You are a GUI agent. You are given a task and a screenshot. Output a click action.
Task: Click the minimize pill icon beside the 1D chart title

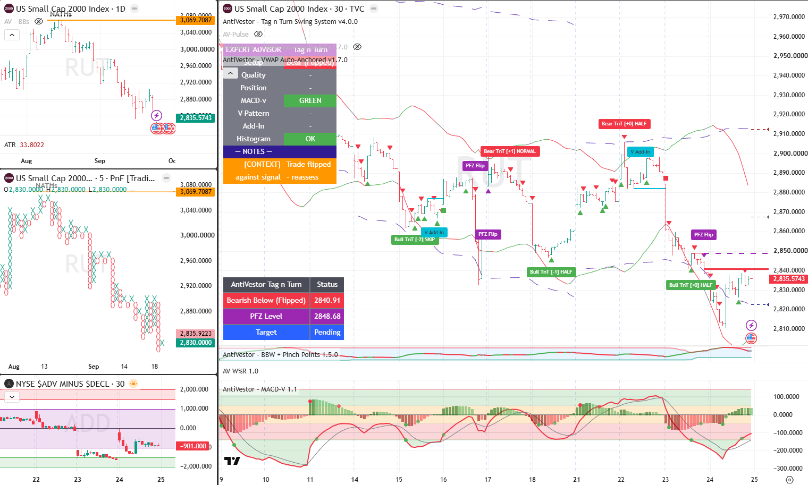tap(134, 8)
